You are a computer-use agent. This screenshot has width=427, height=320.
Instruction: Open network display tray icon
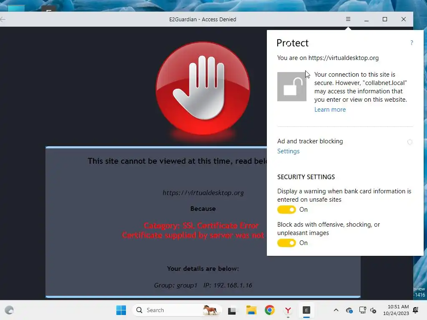pyautogui.click(x=362, y=310)
